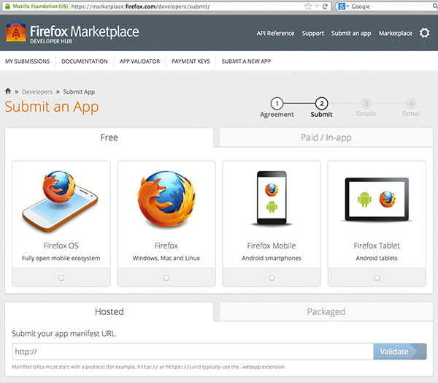Click the "Firefox OS" card title
The image size is (438, 383).
61,246
